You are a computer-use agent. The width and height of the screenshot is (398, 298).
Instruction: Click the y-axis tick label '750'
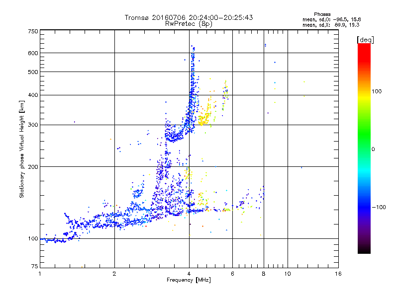click(33, 31)
